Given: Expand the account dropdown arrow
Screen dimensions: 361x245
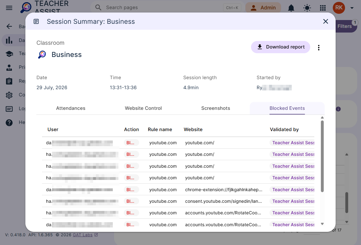Looking at the screenshot, I should [352, 8].
